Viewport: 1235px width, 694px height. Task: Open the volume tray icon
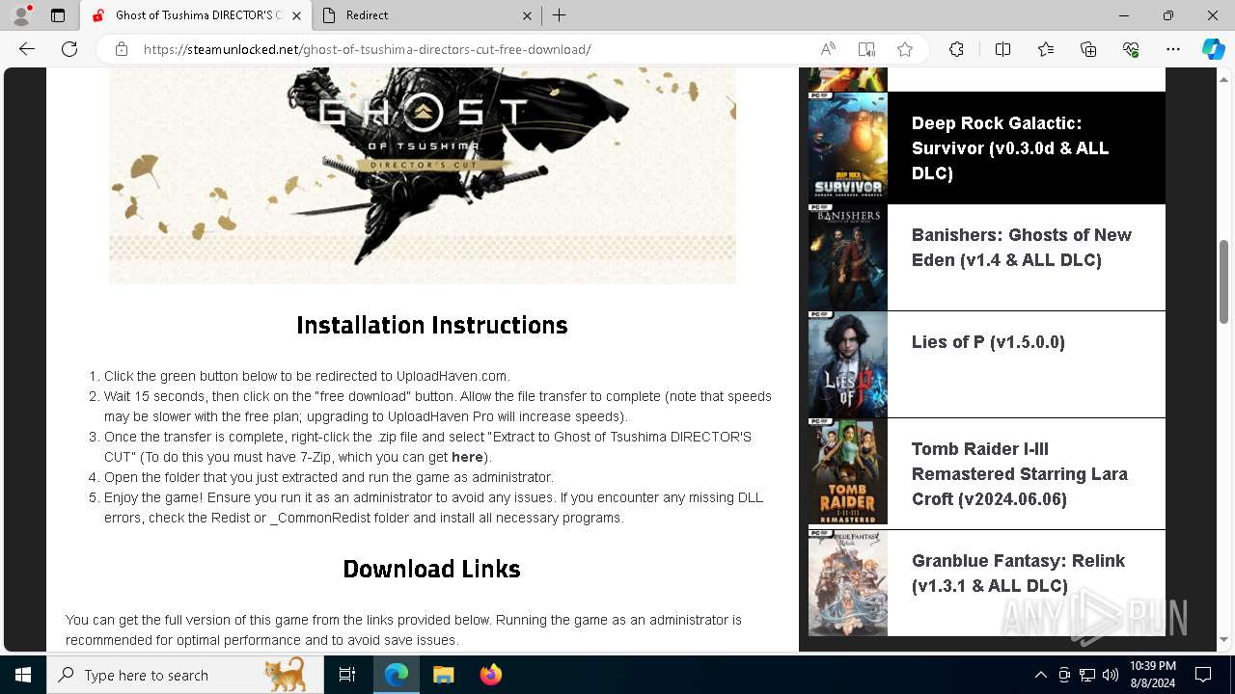[1111, 675]
